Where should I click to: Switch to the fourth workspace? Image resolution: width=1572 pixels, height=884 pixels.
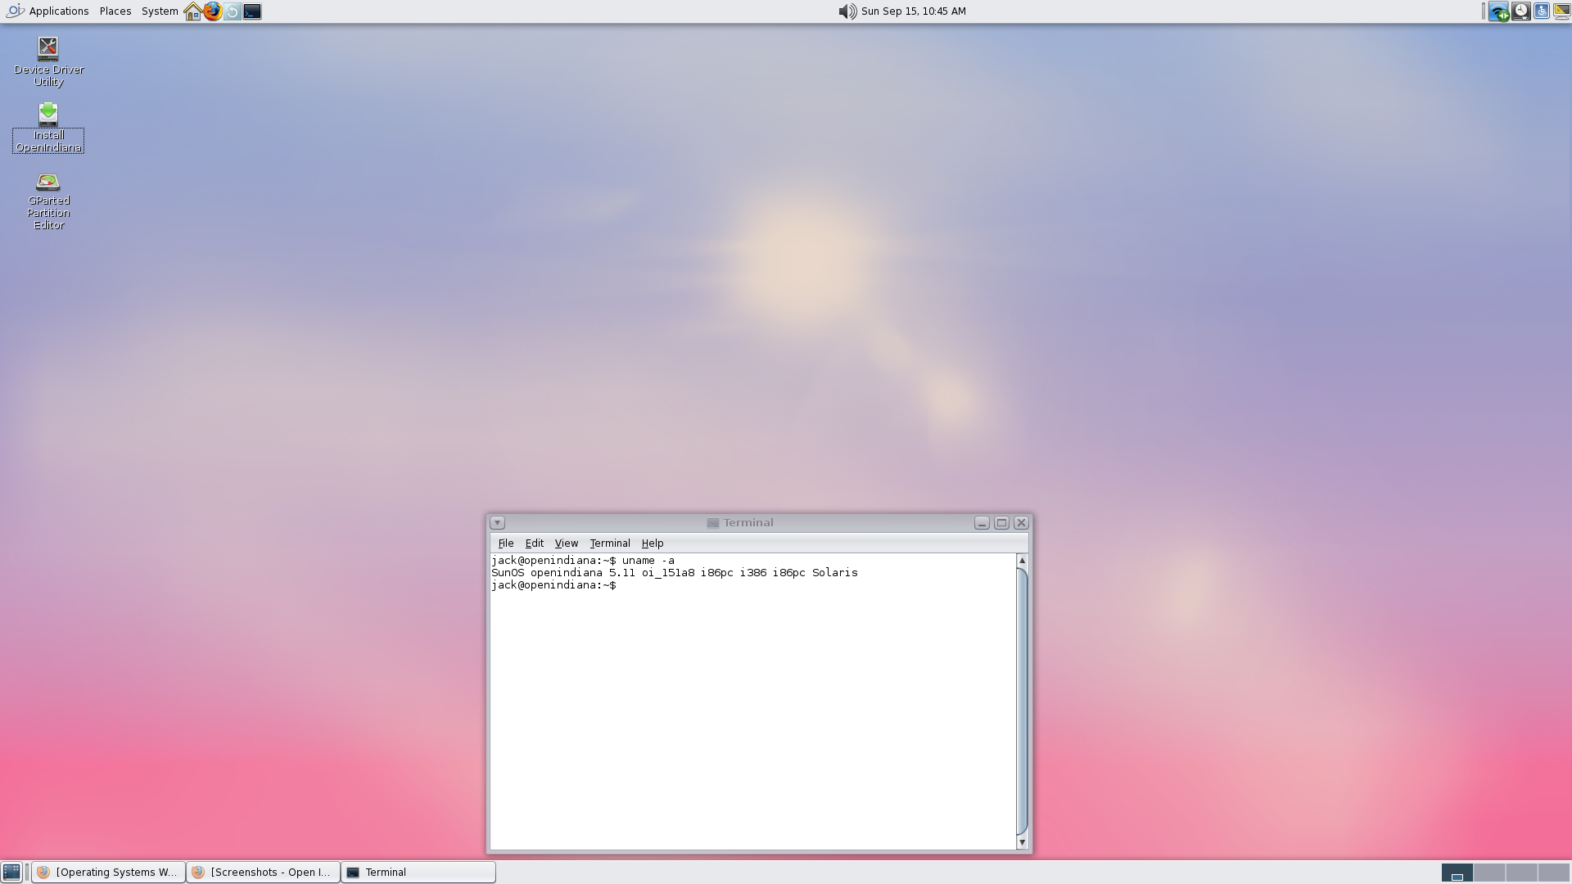click(1554, 873)
